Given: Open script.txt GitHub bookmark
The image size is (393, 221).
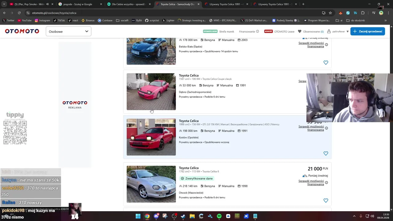Looking at the screenshot, I should [152, 21].
